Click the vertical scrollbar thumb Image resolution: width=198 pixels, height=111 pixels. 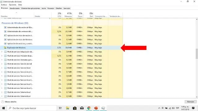pos(197,54)
